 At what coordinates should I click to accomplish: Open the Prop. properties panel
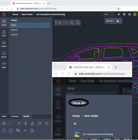click(4, 33)
